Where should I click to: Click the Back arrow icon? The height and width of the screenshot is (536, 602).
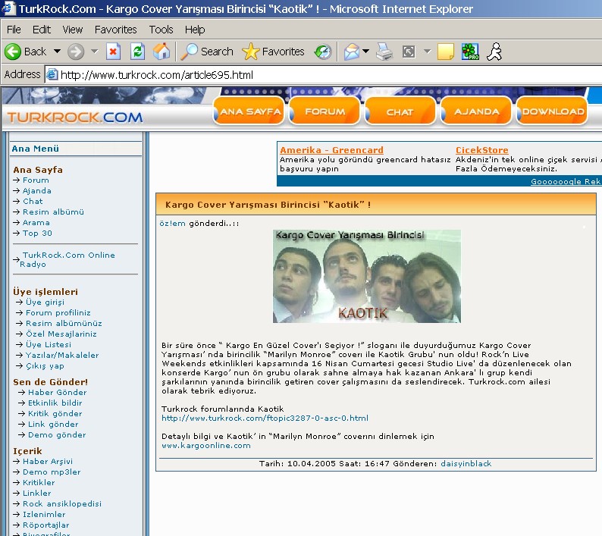click(13, 52)
